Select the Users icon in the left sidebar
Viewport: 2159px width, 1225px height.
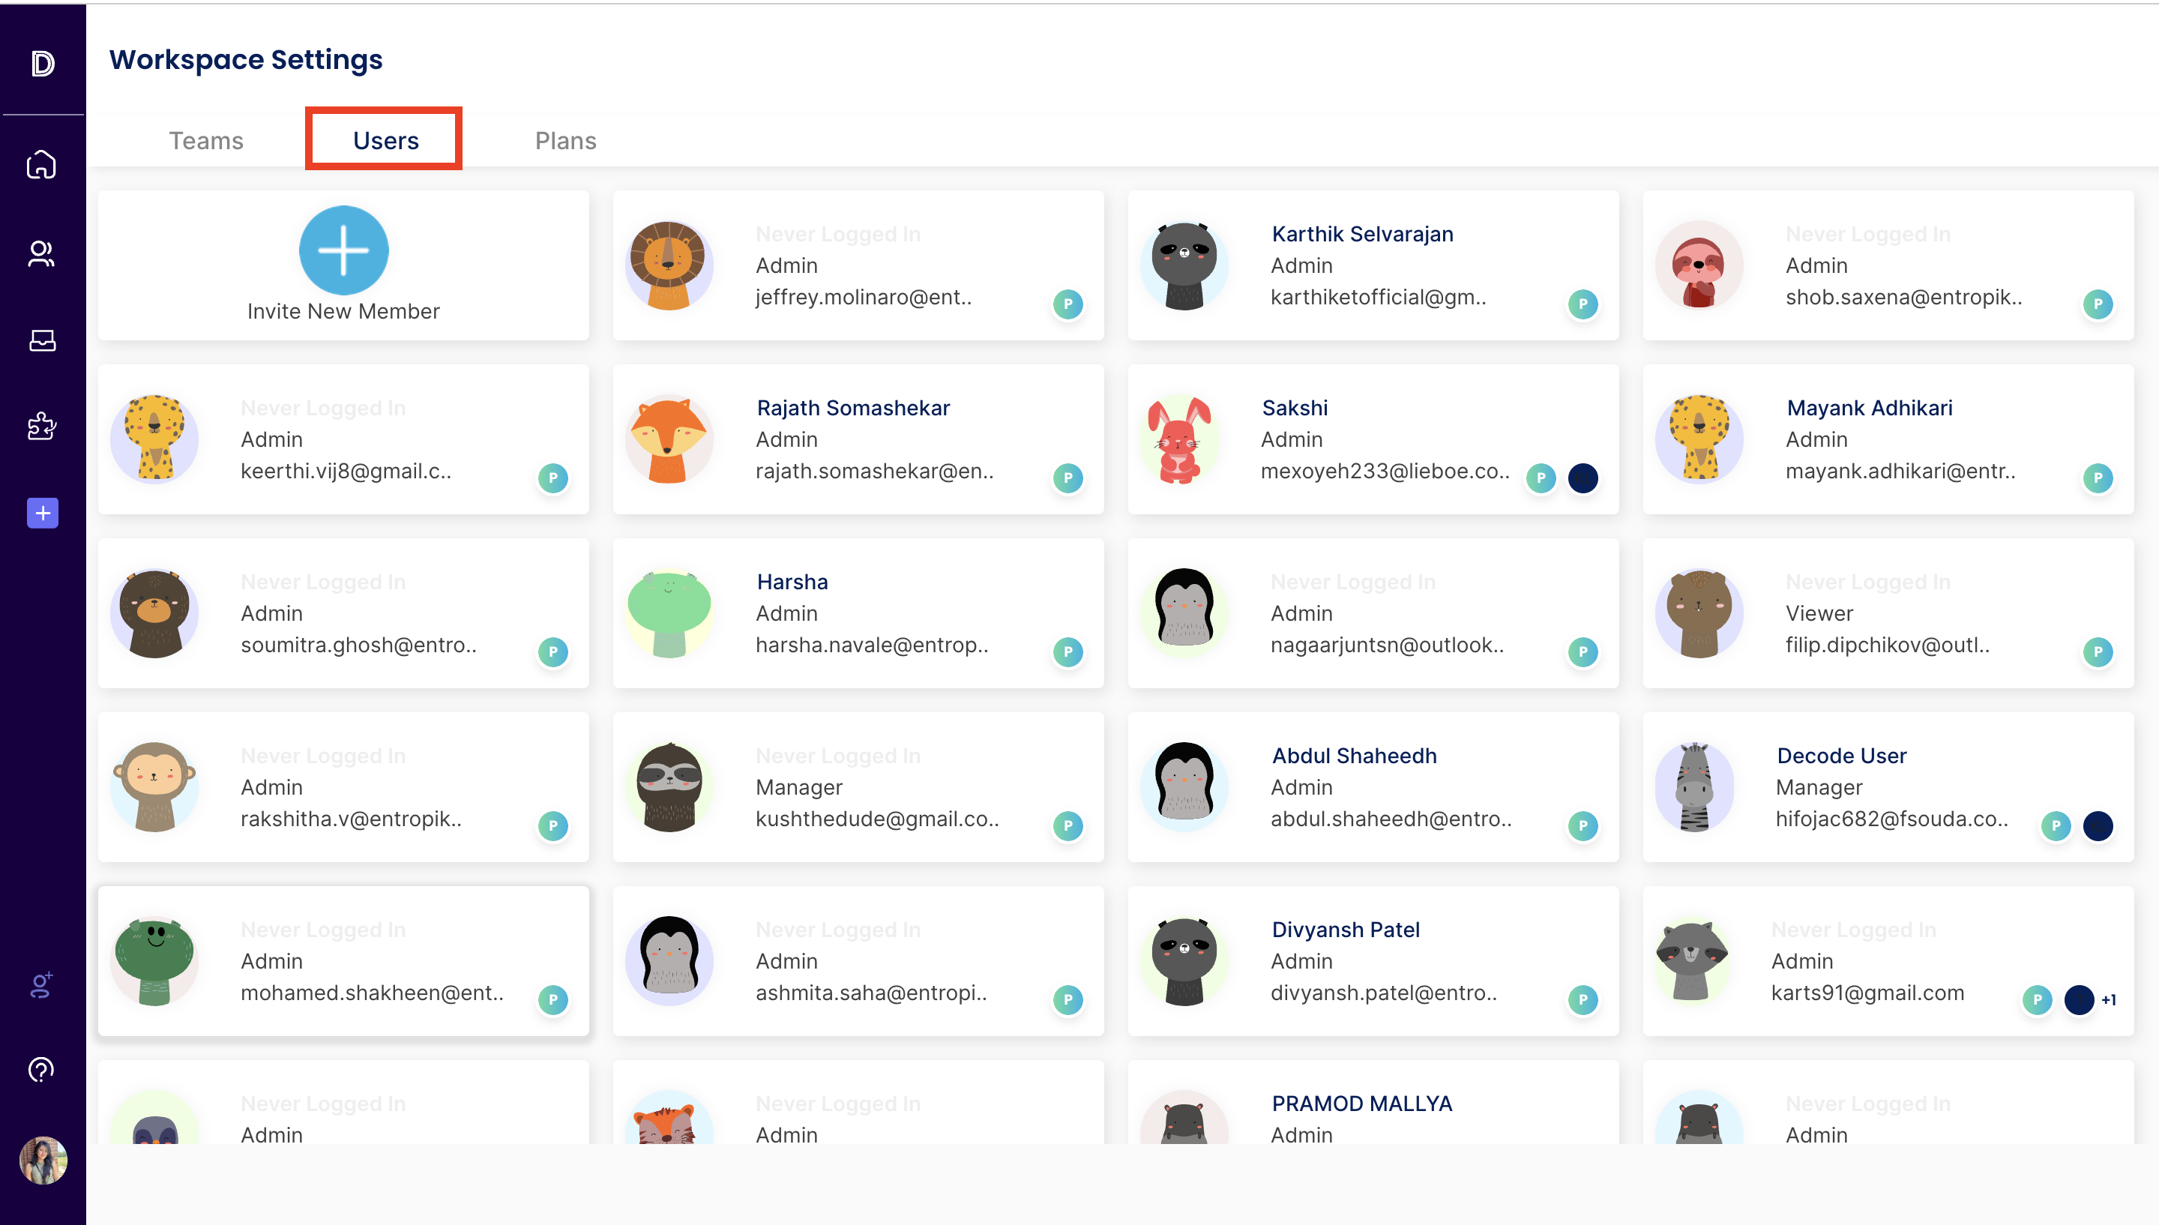(x=41, y=253)
